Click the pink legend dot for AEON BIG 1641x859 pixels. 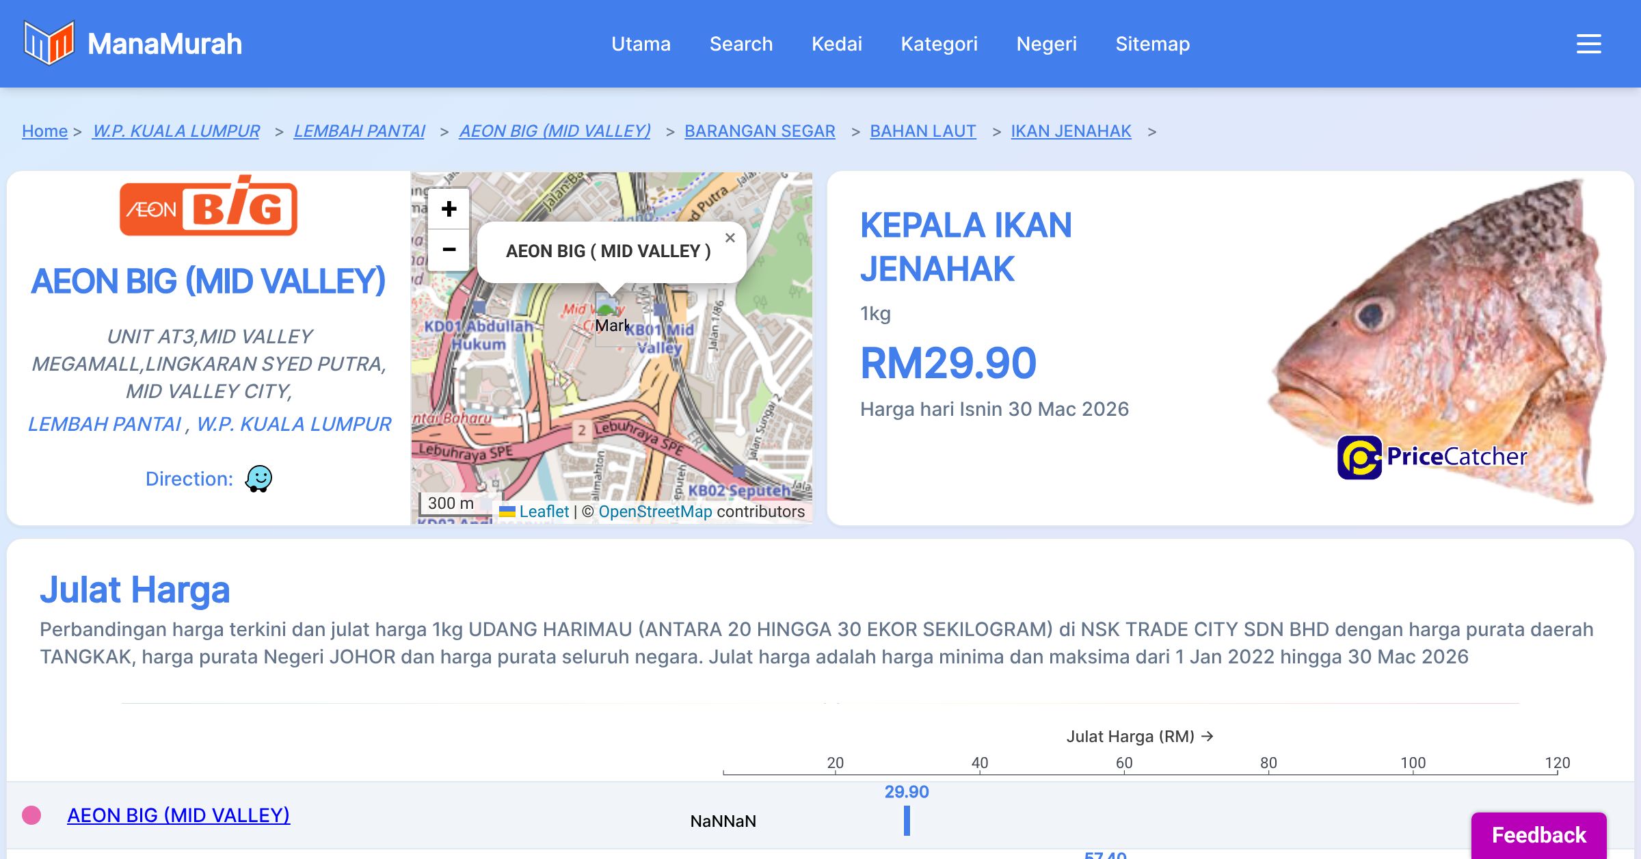[31, 815]
